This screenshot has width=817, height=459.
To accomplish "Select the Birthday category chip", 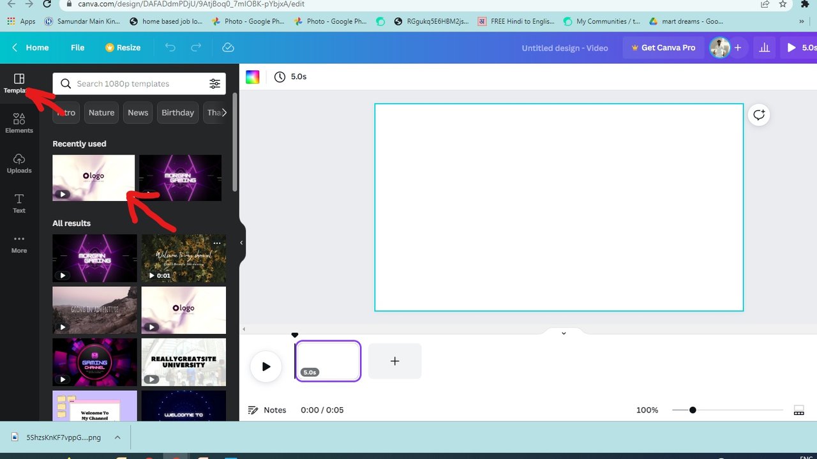I will point(177,113).
